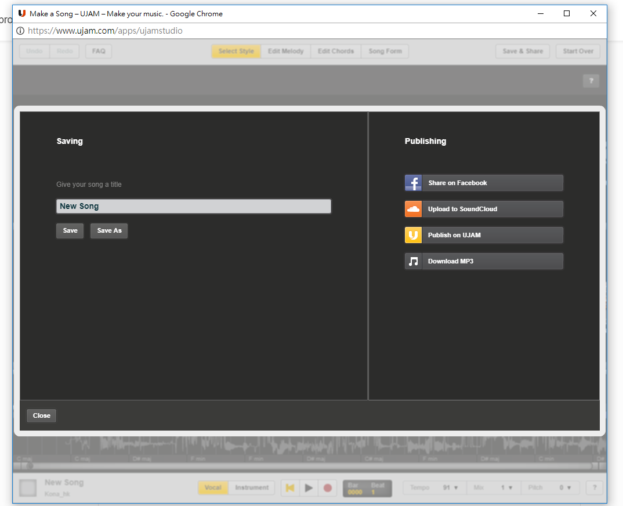Image resolution: width=623 pixels, height=506 pixels.
Task: Switch to the Edit Melody tab
Action: (x=285, y=51)
